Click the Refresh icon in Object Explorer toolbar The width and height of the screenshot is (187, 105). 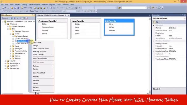[x=23, y=18]
